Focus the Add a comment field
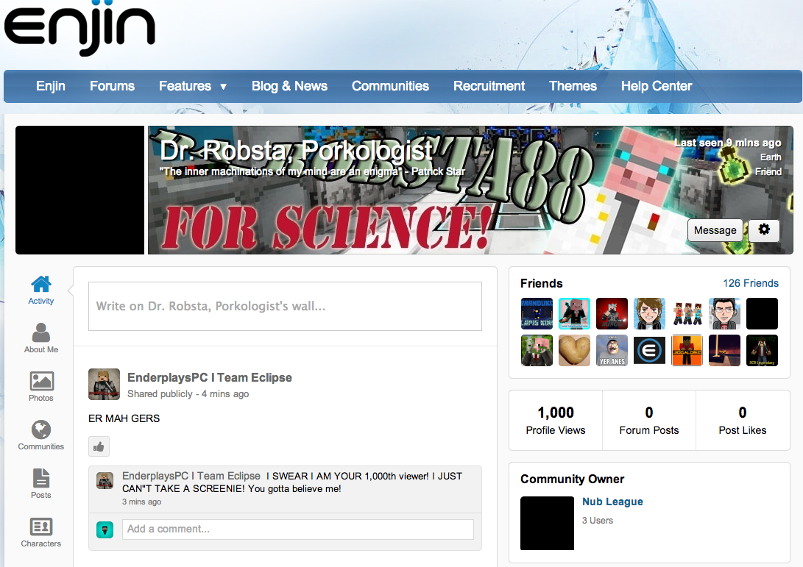This screenshot has height=567, width=803. coord(298,529)
